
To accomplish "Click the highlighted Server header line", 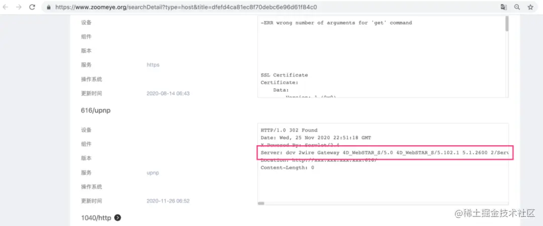I will point(385,152).
